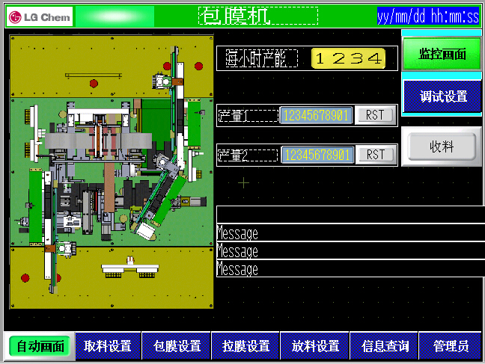Image resolution: width=485 pixels, height=364 pixels.
Task: Click the 产量1 label
Action: pyautogui.click(x=248, y=116)
